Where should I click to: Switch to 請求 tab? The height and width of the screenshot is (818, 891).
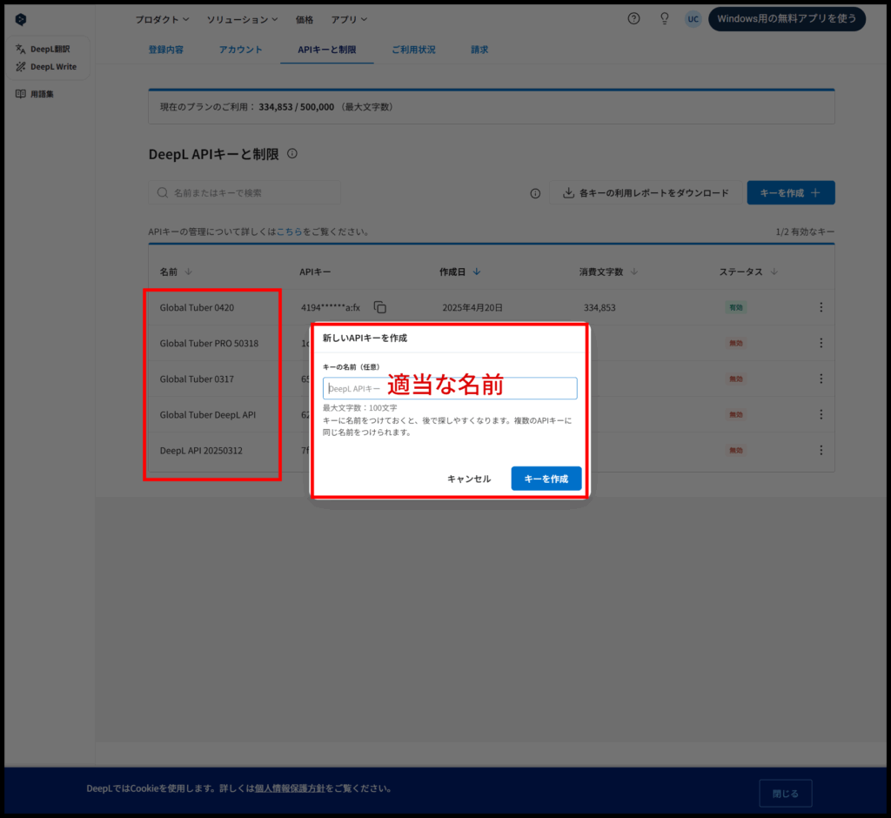479,50
